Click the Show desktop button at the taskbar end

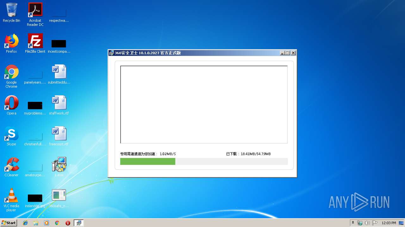click(x=402, y=223)
